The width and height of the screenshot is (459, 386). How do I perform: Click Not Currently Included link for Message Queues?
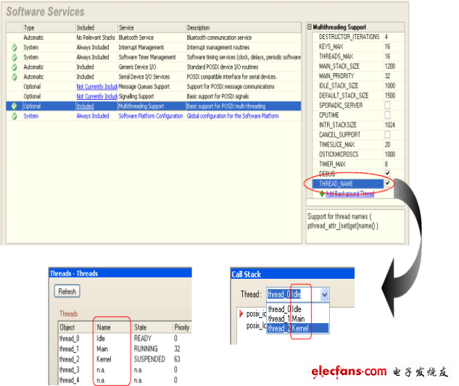click(96, 86)
